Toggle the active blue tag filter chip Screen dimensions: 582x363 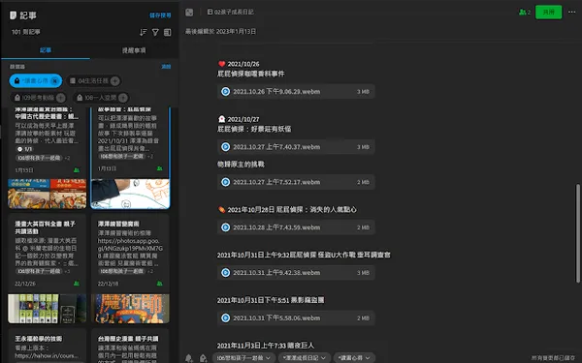tap(36, 80)
